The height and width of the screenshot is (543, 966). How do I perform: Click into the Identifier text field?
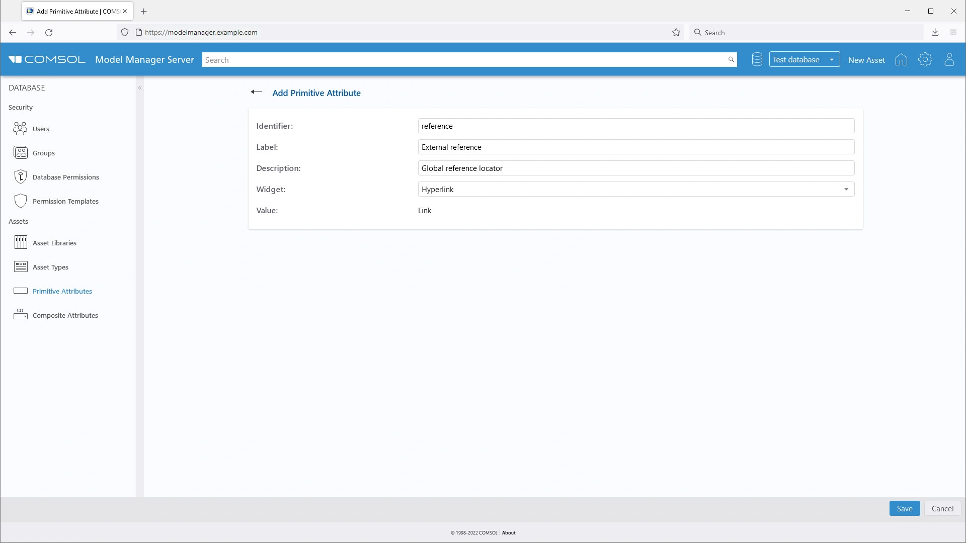636,126
